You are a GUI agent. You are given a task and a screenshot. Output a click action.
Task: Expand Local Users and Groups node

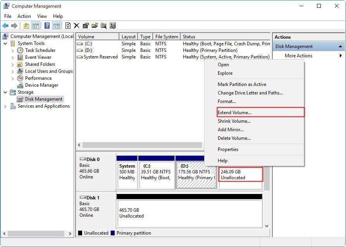coord(12,72)
